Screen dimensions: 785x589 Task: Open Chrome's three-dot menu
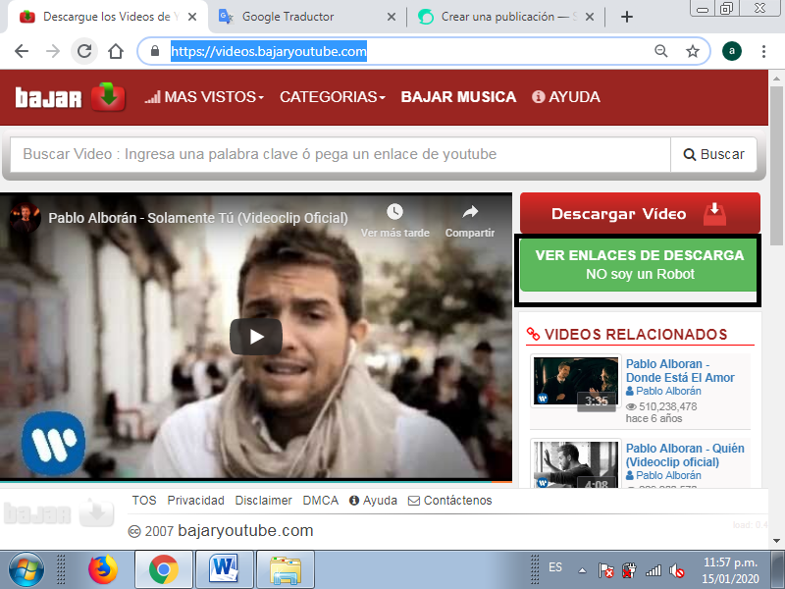coord(763,51)
